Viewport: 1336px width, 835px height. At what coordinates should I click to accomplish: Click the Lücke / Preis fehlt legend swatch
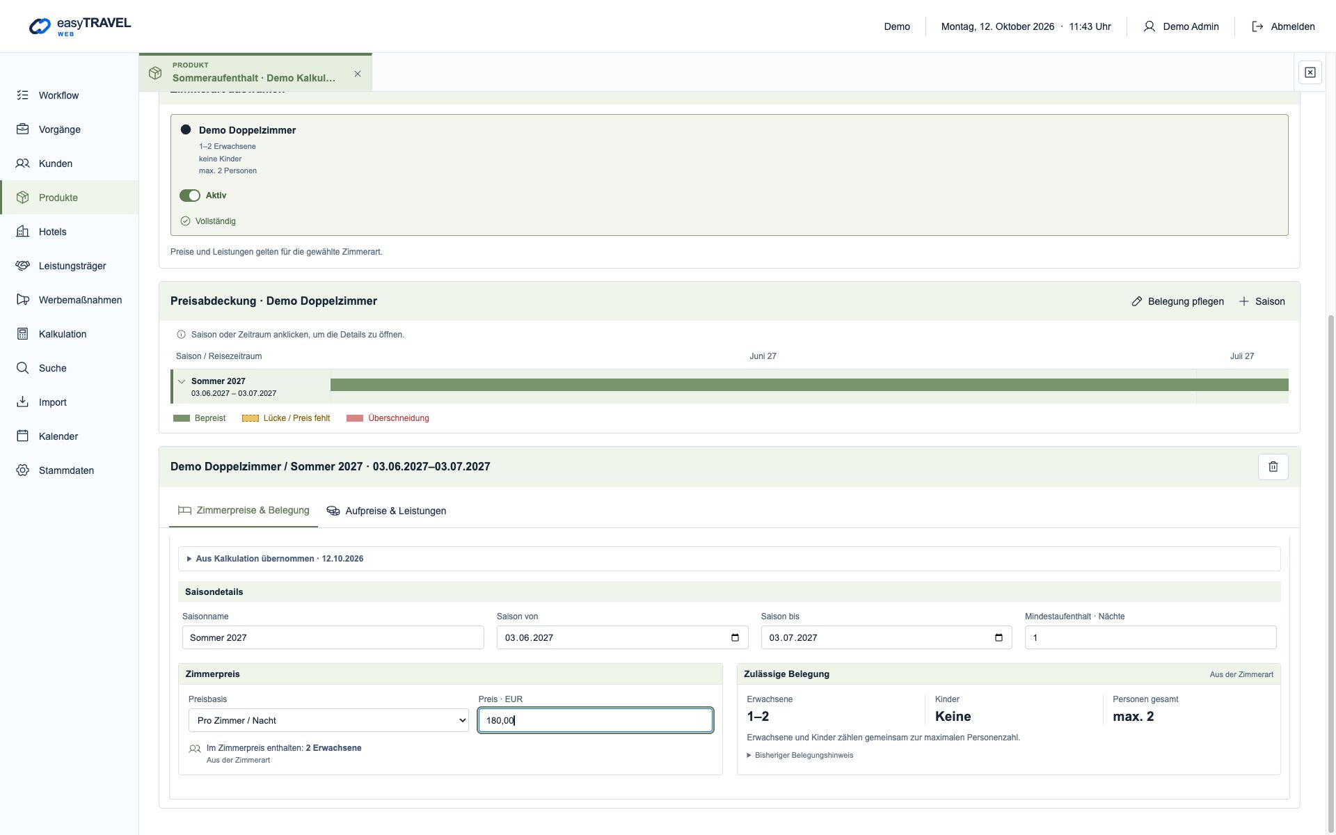(x=250, y=418)
